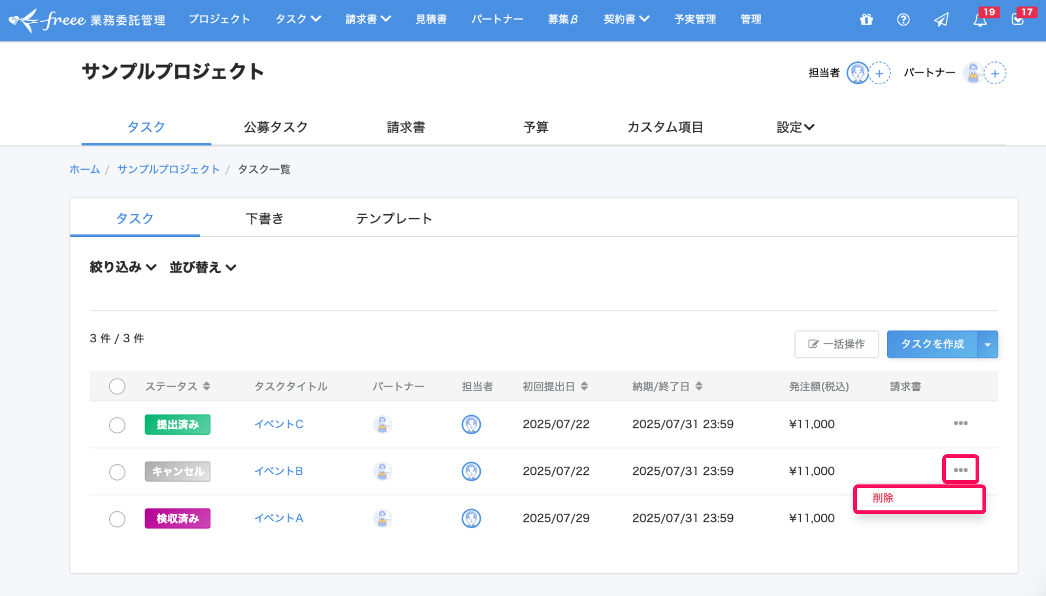
Task: Select the イベントB row checkbox
Action: (x=117, y=472)
